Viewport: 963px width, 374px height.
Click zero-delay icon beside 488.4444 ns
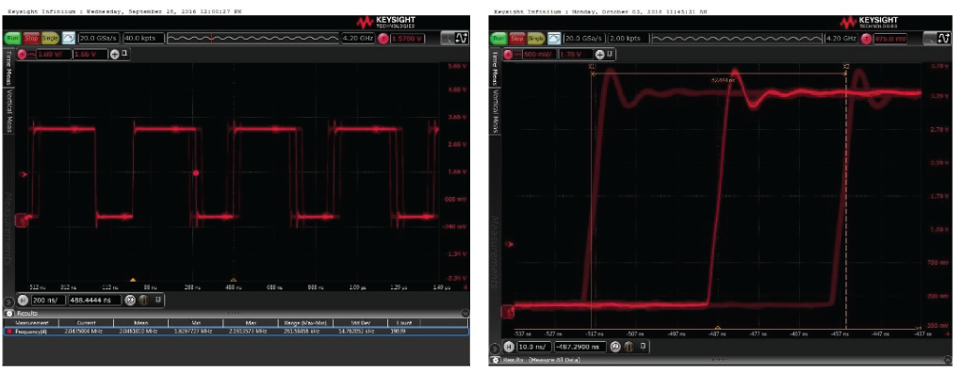130,301
